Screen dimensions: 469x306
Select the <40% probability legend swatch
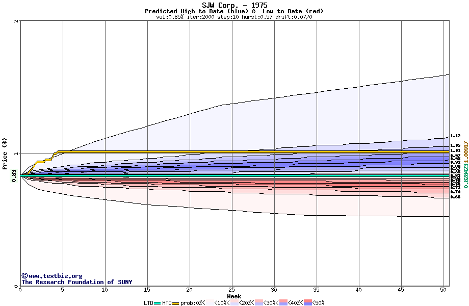click(x=283, y=303)
